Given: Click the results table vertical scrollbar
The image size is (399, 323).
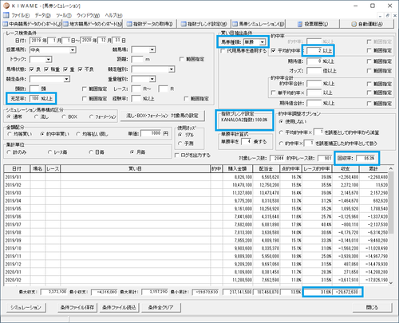Looking at the screenshot, I should click(x=391, y=226).
